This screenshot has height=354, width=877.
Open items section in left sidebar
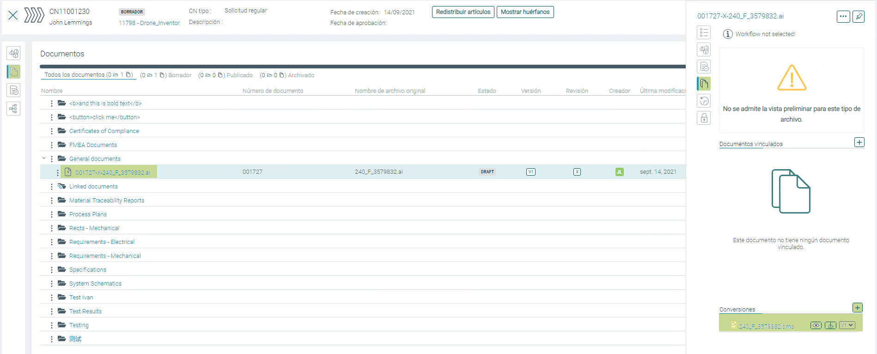14,53
